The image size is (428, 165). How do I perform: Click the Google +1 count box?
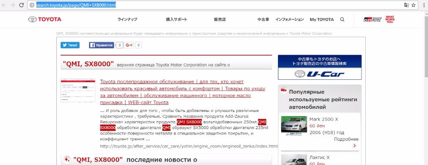(138, 45)
